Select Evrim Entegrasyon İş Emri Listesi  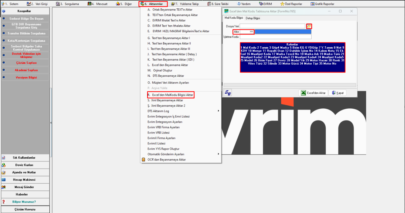pos(181,116)
